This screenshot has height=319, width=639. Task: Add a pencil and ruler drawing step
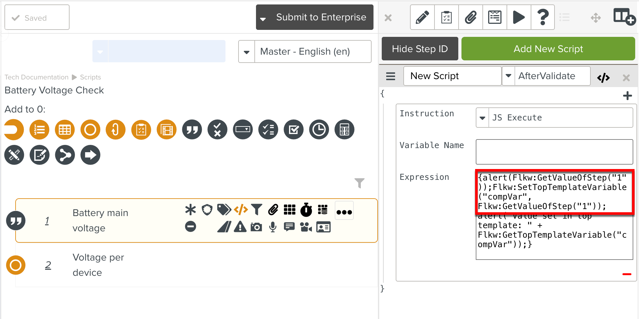point(14,155)
